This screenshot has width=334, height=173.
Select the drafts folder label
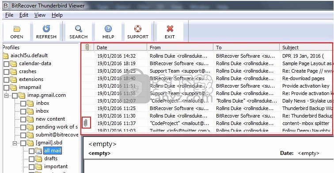[51, 158]
